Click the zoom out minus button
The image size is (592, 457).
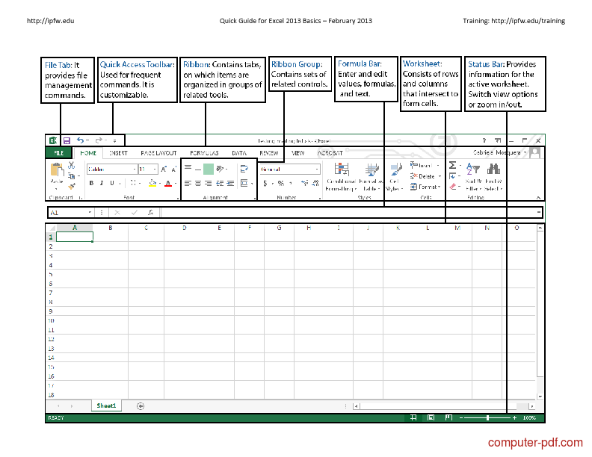pyautogui.click(x=461, y=417)
